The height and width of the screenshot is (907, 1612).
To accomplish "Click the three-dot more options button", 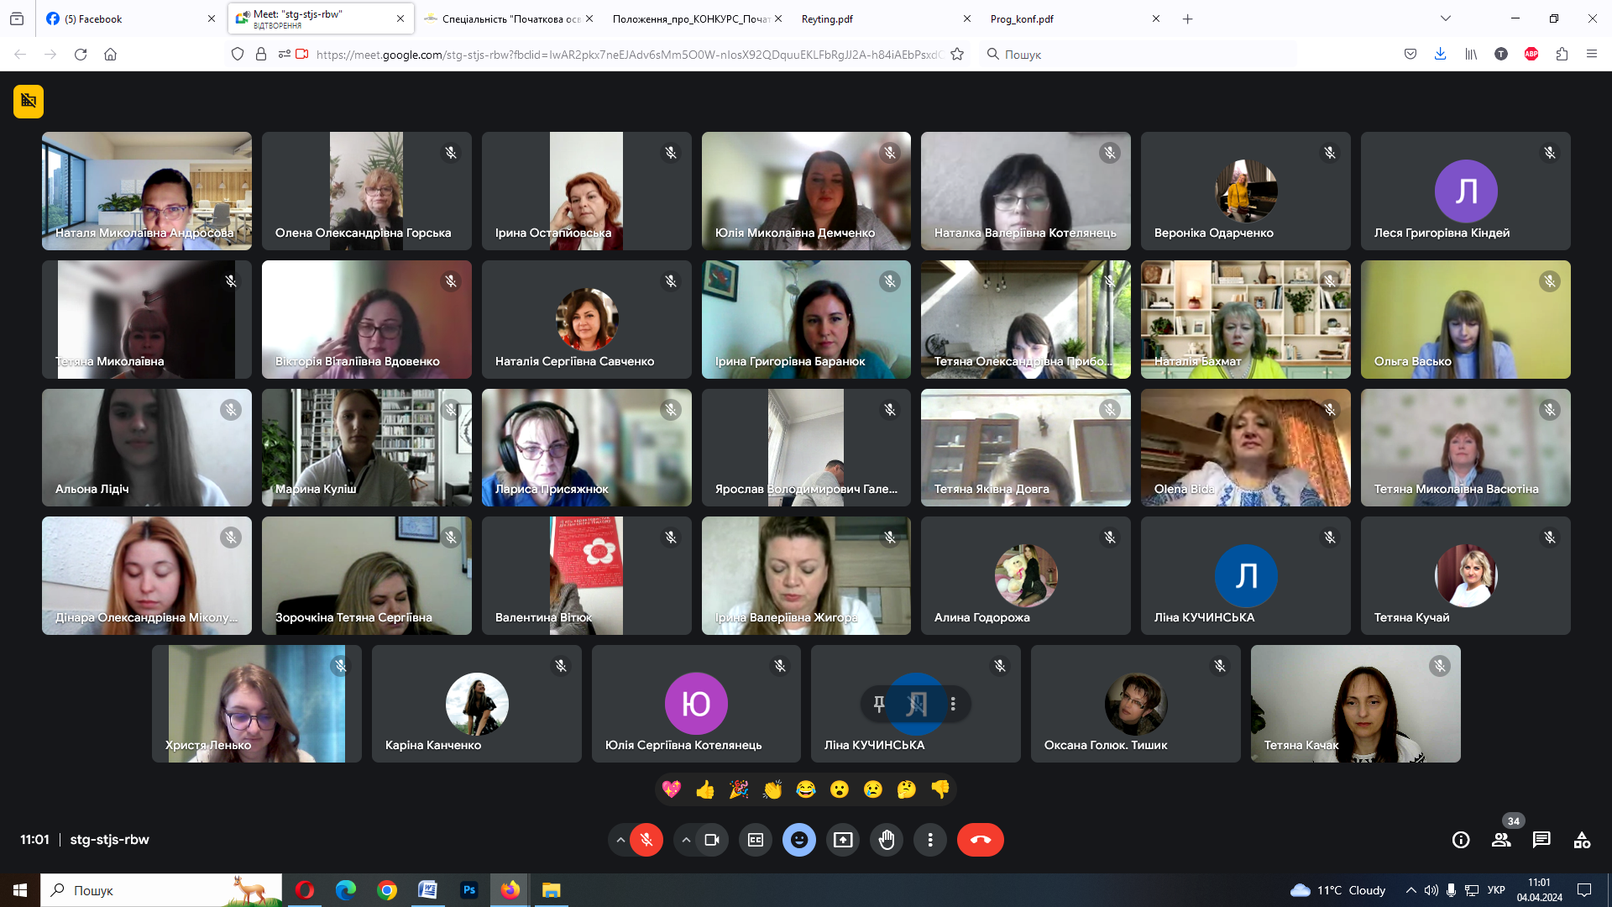I will (x=930, y=840).
